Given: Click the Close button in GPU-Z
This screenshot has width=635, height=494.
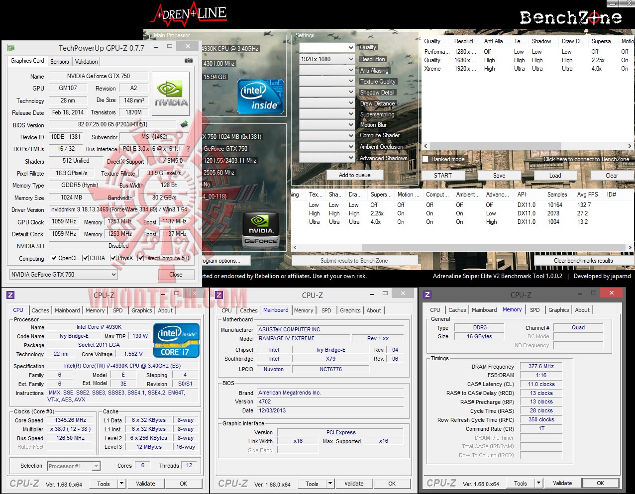Looking at the screenshot, I should [176, 275].
